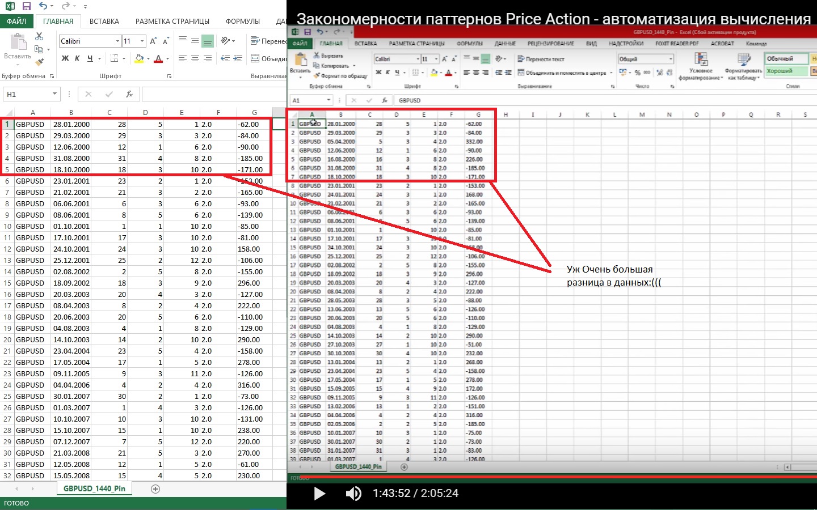
Task: Add a new sheet with plus icon
Action: coord(155,488)
